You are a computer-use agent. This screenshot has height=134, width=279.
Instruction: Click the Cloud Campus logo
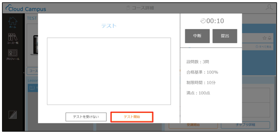tap(26, 9)
